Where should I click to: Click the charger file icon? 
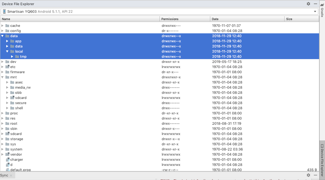coord(8,159)
